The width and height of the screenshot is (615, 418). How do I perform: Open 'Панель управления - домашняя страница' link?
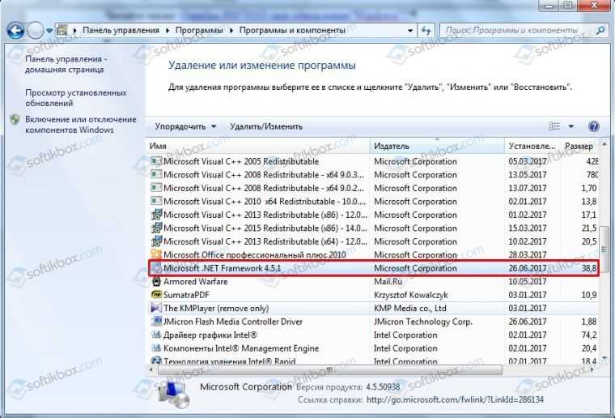tap(65, 64)
